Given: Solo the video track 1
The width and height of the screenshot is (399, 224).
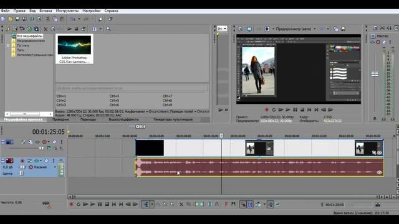Looking at the screenshot, I should pyautogui.click(x=61, y=142).
